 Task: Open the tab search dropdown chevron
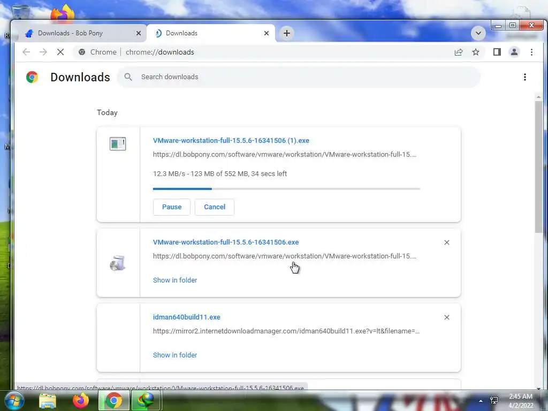coord(478,33)
